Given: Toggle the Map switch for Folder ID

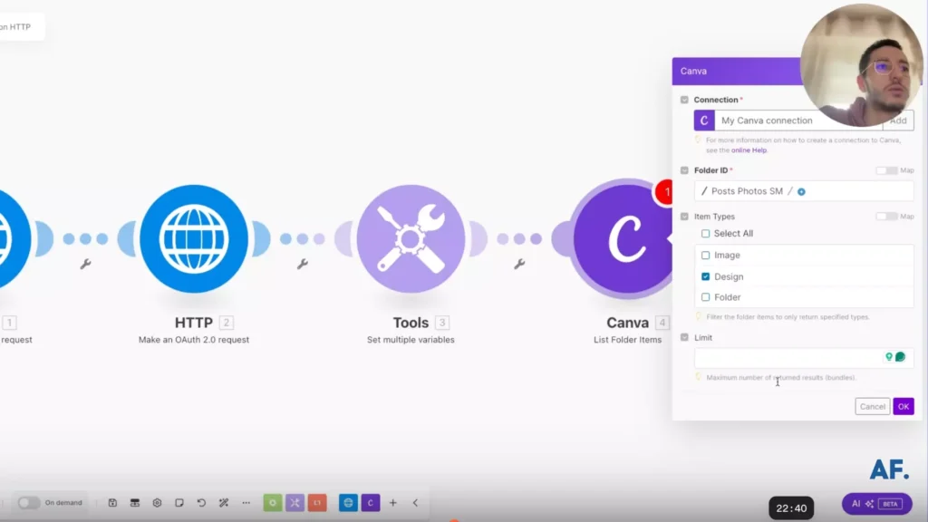Looking at the screenshot, I should (x=886, y=170).
